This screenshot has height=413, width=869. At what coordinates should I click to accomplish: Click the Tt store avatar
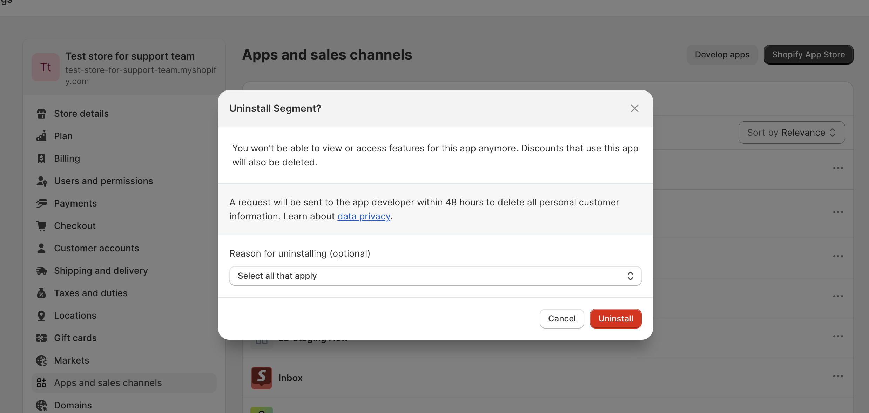coord(46,67)
